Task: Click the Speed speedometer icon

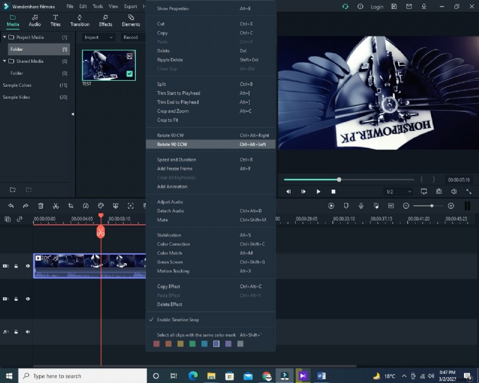Action: pyautogui.click(x=85, y=206)
